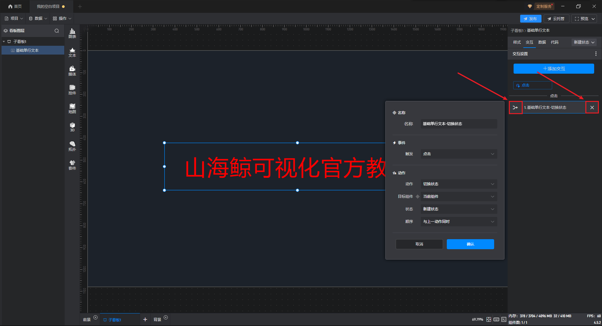602x326 pixels.
Task: Open the 控件 controls components panel
Action: (72, 90)
